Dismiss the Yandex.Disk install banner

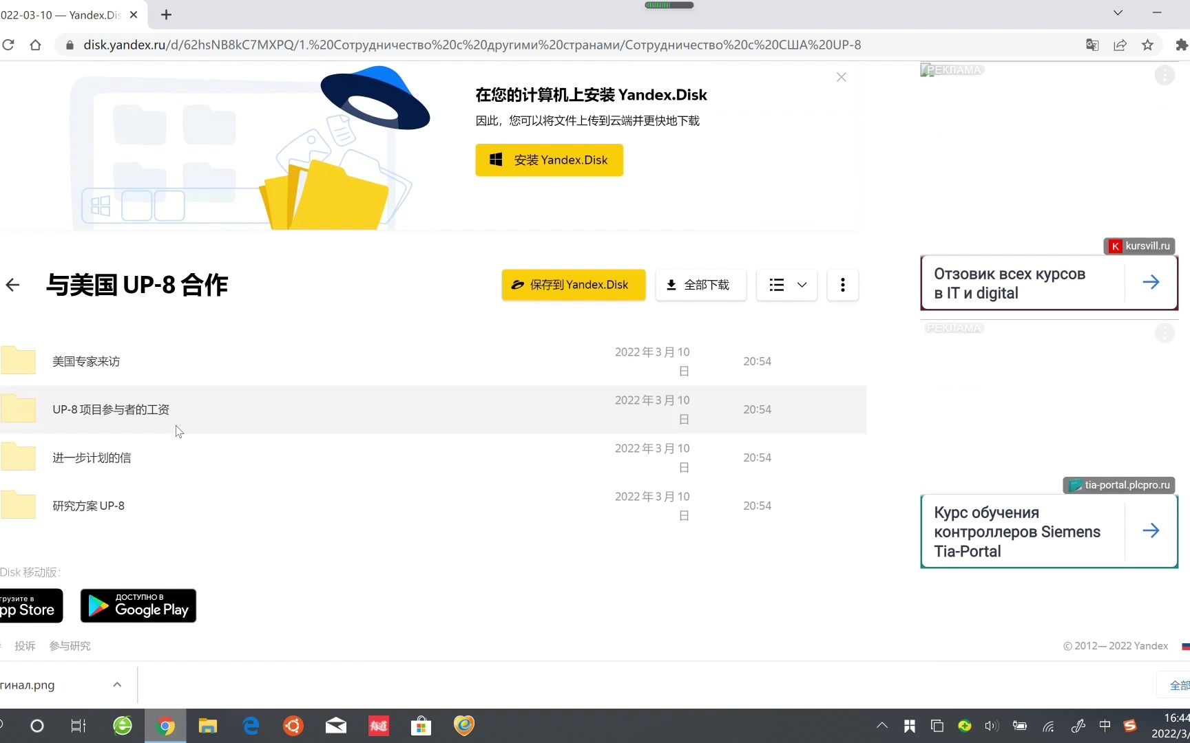click(x=842, y=77)
